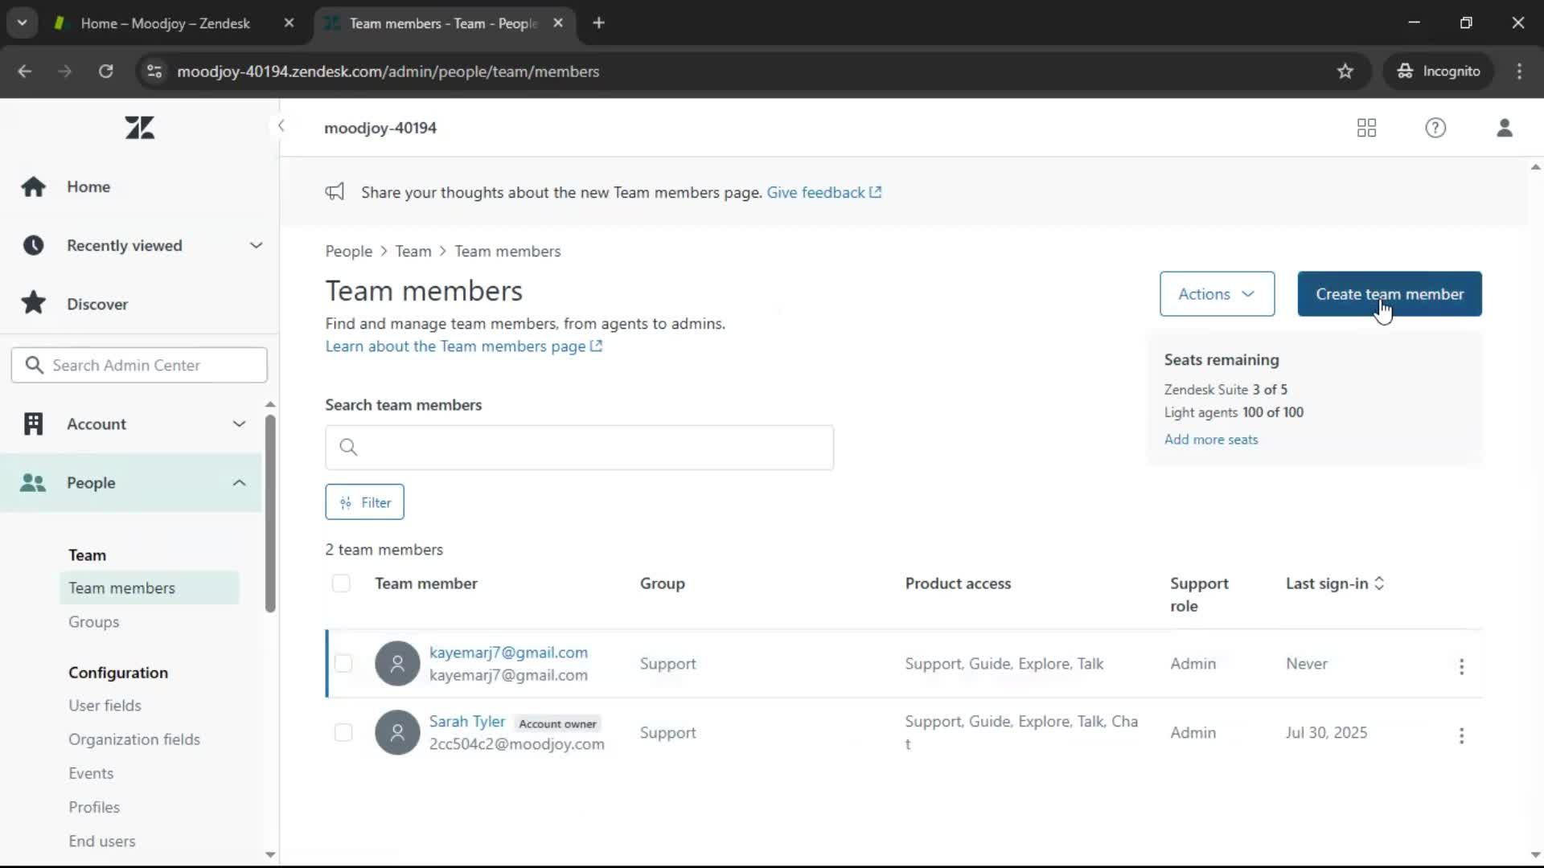Open row options menu for Sarah Tyler
Screen dimensions: 1544x868
(x=1461, y=735)
